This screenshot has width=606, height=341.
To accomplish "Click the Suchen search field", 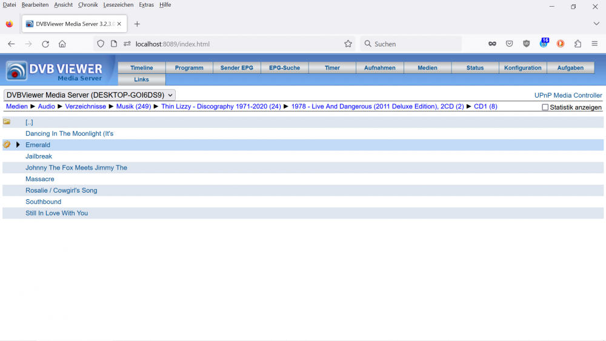I will tap(411, 44).
